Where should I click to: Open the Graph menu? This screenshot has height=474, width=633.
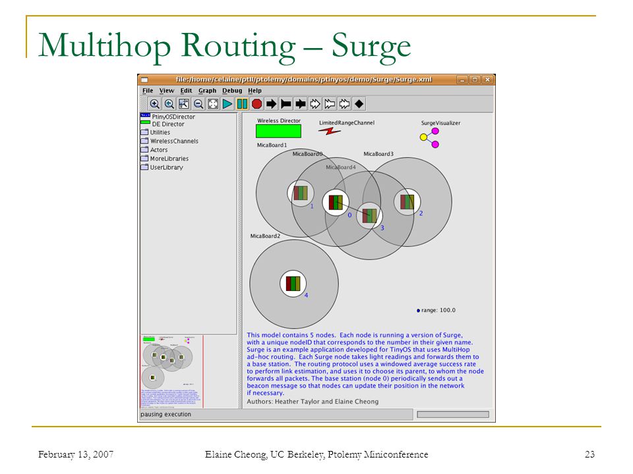point(207,91)
